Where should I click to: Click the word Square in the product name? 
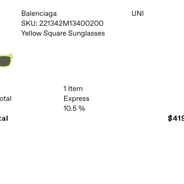(x=55, y=33)
